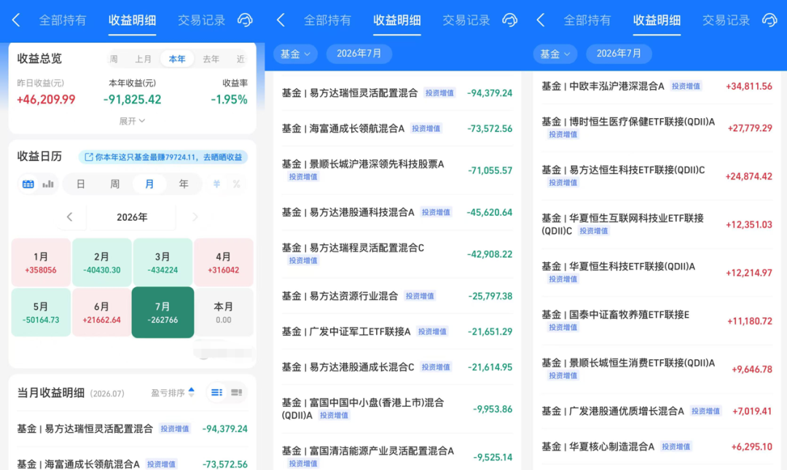Open 易方达恒生科技ETF联接(QDII)C row

(x=657, y=176)
